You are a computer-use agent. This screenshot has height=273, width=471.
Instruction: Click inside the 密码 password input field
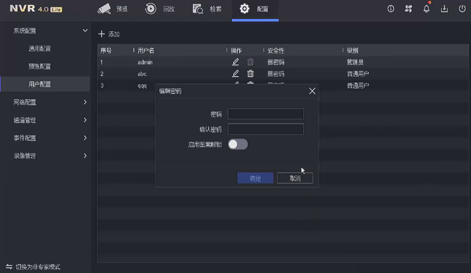(x=265, y=114)
